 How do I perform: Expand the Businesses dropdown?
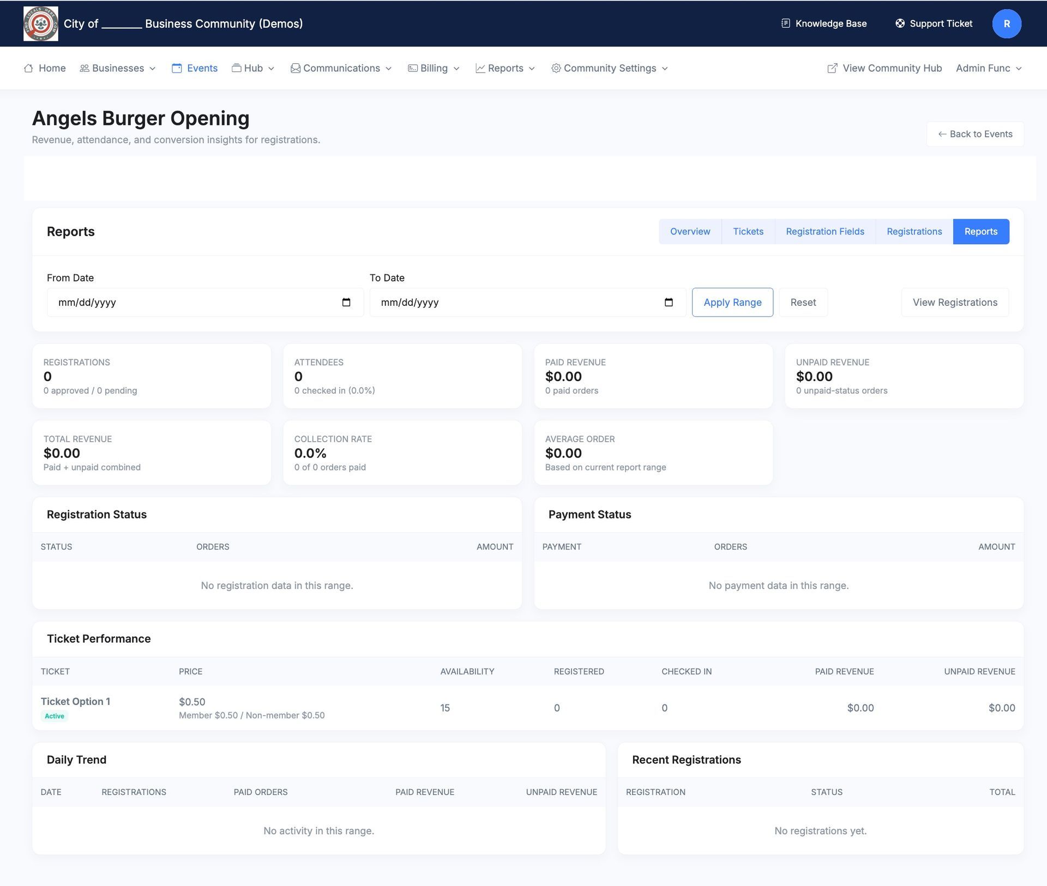118,68
